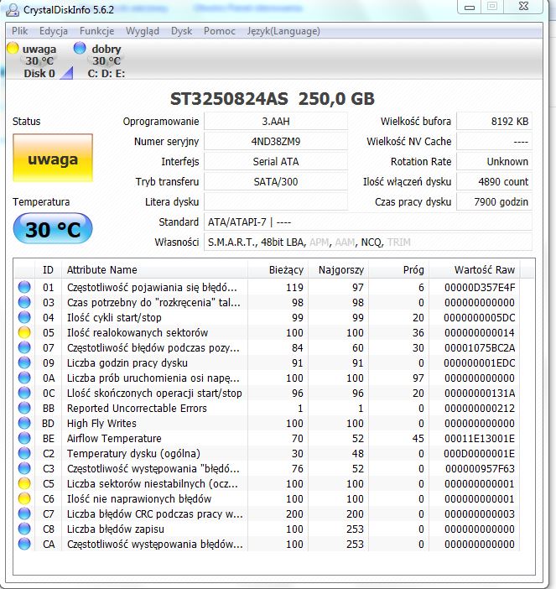Click the CrystalDiskInfo title bar app icon
The width and height of the screenshot is (556, 589).
(12, 10)
